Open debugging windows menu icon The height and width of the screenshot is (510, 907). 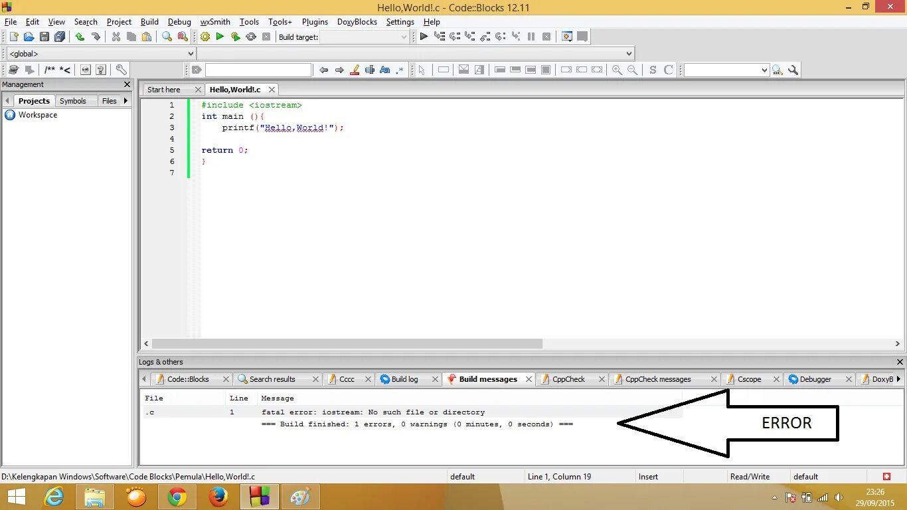point(567,37)
